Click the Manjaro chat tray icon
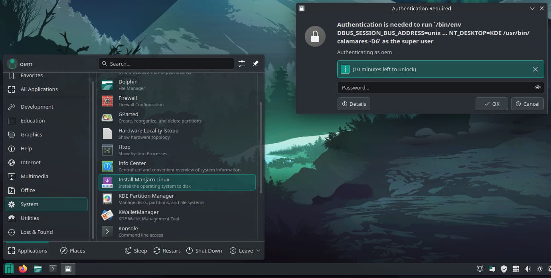551x278 pixels. 492,269
